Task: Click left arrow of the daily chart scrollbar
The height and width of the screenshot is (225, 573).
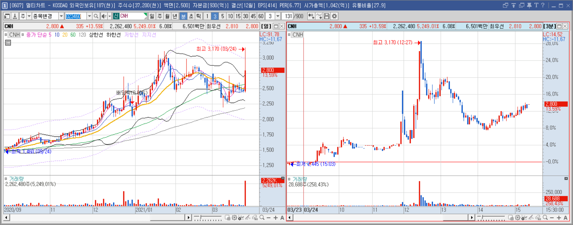Action: (6, 218)
